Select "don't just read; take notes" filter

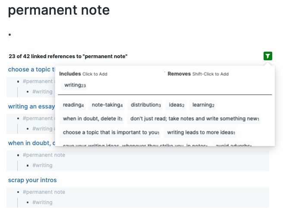[195, 119]
